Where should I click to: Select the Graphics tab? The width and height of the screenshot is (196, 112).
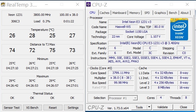[160, 13]
